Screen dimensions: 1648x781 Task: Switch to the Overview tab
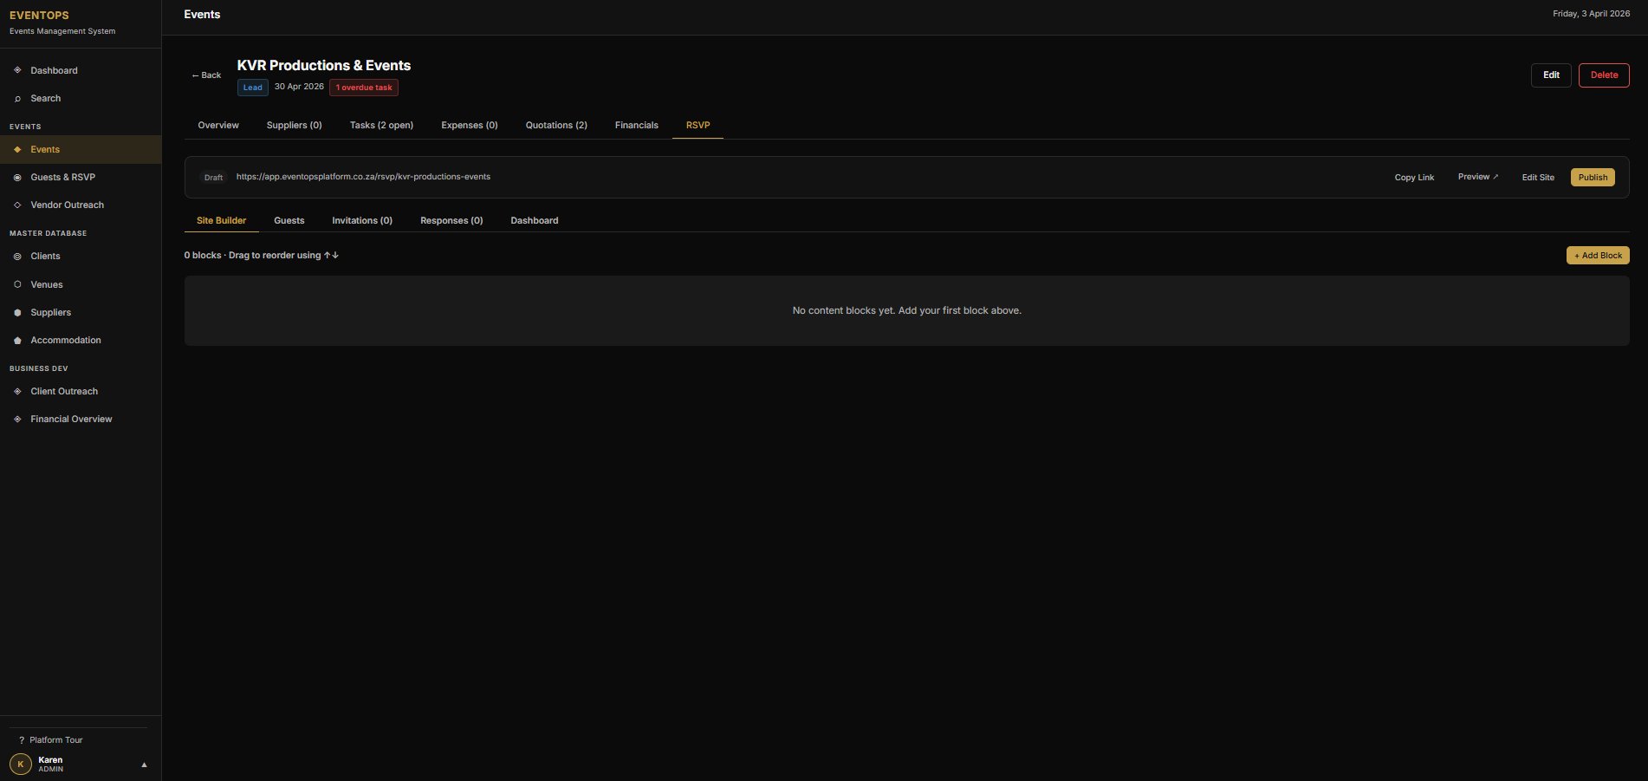[x=218, y=125]
